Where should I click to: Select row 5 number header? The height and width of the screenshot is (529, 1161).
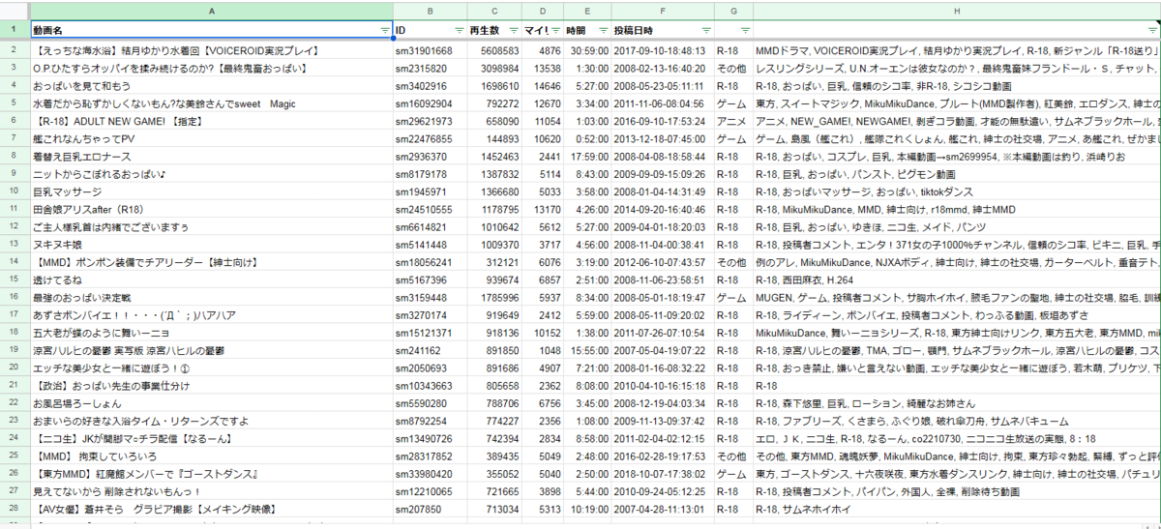[x=15, y=103]
